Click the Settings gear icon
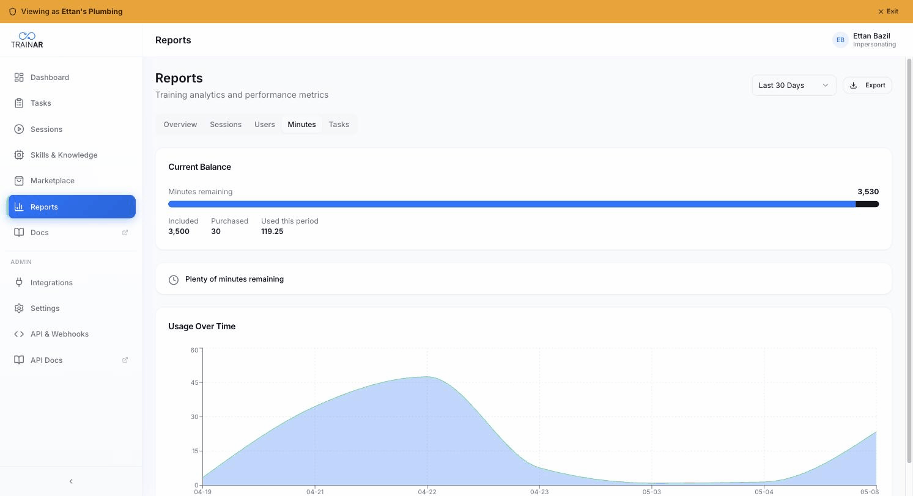This screenshot has width=913, height=496. [x=19, y=308]
